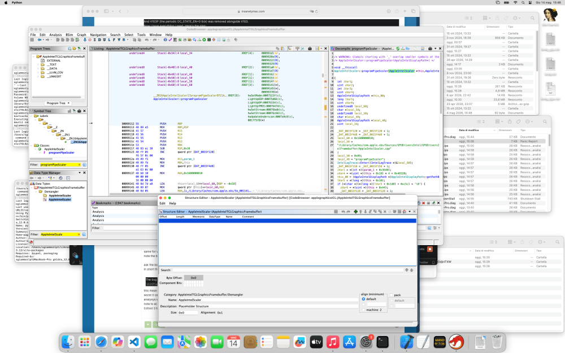Image resolution: width=565 pixels, height=353 pixels.
Task: Click the Symbol Tree filter field programPipeScaler
Action: pyautogui.click(x=60, y=164)
